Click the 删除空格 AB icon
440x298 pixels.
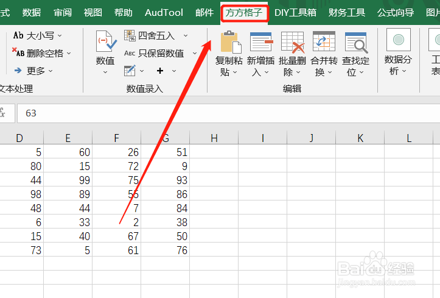pyautogui.click(x=18, y=52)
